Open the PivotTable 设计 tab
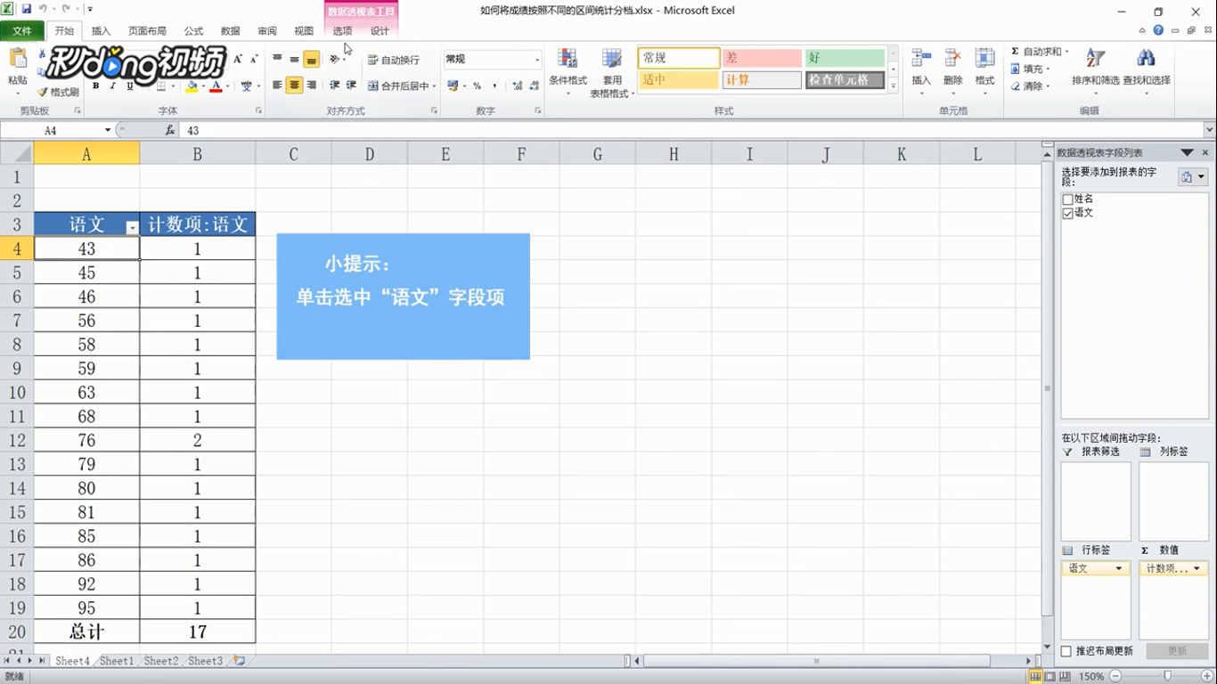Image resolution: width=1217 pixels, height=684 pixels. click(380, 31)
